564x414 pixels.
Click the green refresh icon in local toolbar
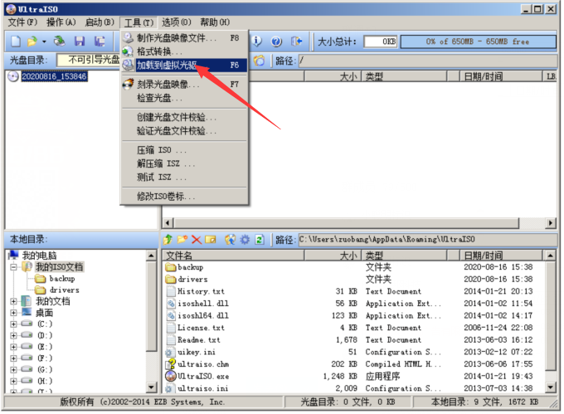(260, 239)
